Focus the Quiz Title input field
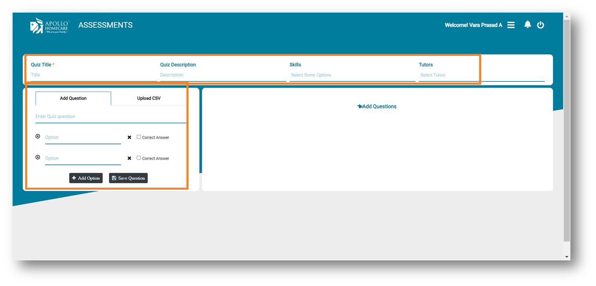The width and height of the screenshot is (596, 286). (93, 75)
